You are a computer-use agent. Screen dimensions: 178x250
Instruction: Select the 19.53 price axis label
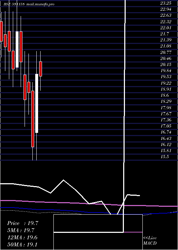point(166,77)
